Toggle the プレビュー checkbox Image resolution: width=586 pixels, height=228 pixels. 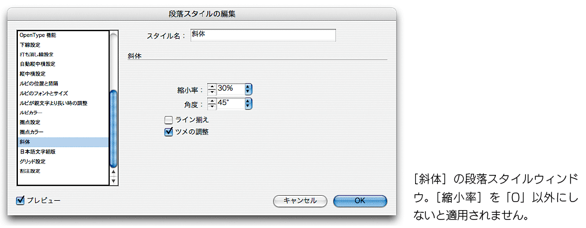[x=20, y=201]
